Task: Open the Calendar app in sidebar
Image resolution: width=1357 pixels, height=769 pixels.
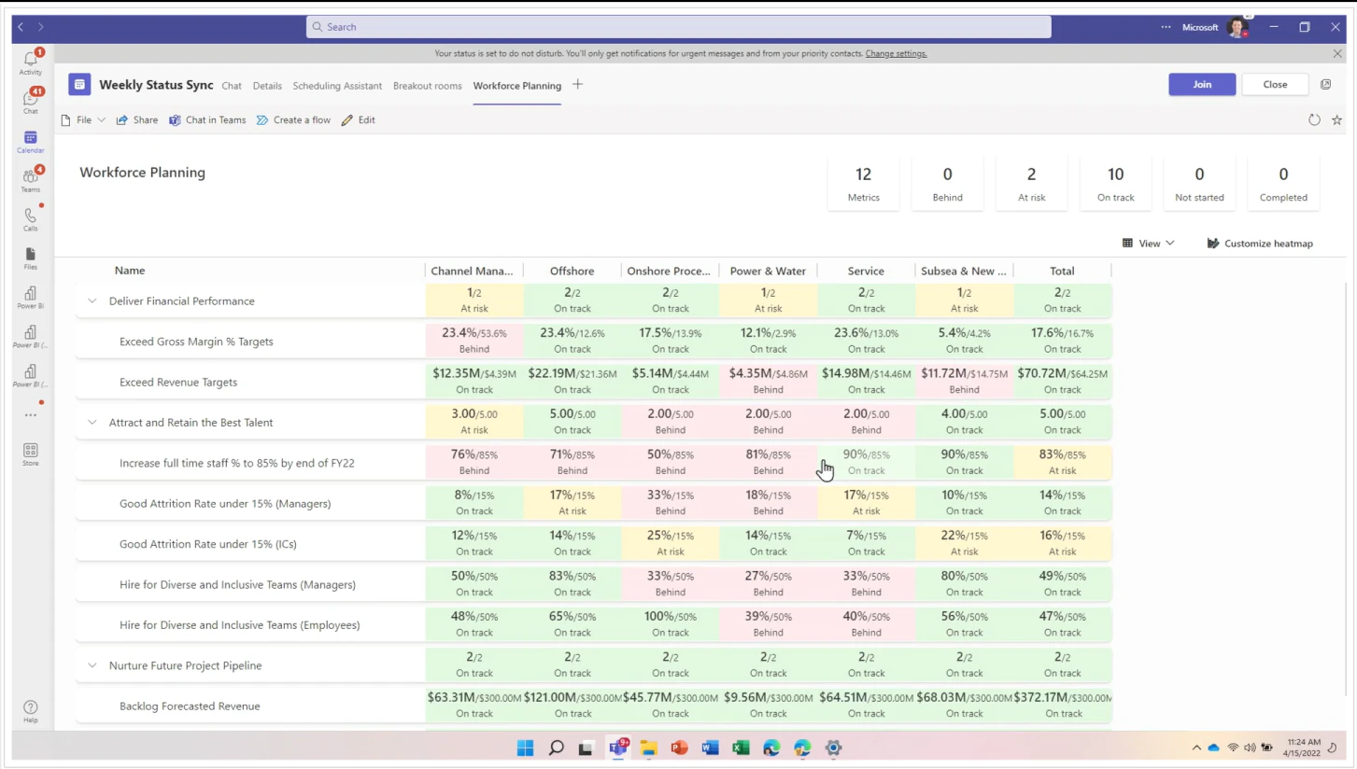Action: click(x=31, y=141)
